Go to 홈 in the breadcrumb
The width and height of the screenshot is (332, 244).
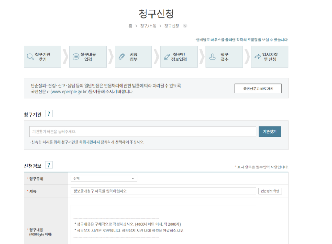point(130,26)
